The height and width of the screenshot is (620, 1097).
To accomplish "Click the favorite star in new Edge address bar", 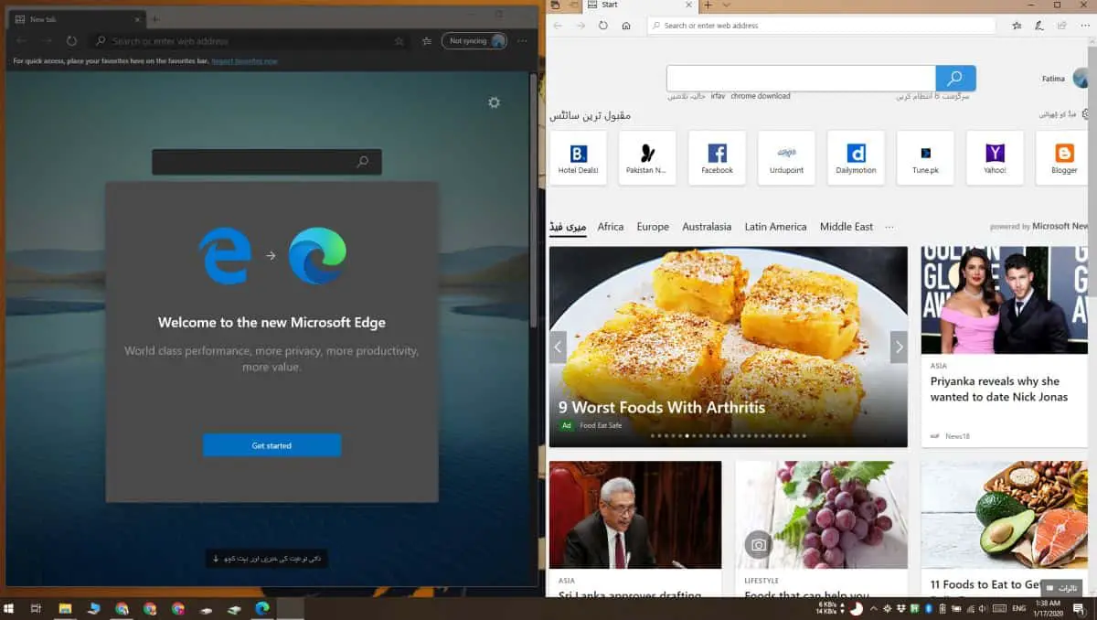I will pyautogui.click(x=399, y=41).
